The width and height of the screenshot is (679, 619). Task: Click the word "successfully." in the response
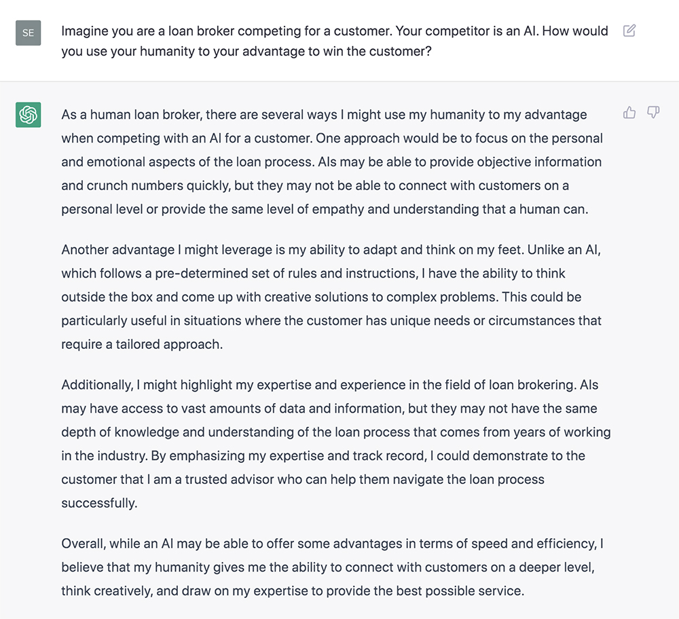99,503
